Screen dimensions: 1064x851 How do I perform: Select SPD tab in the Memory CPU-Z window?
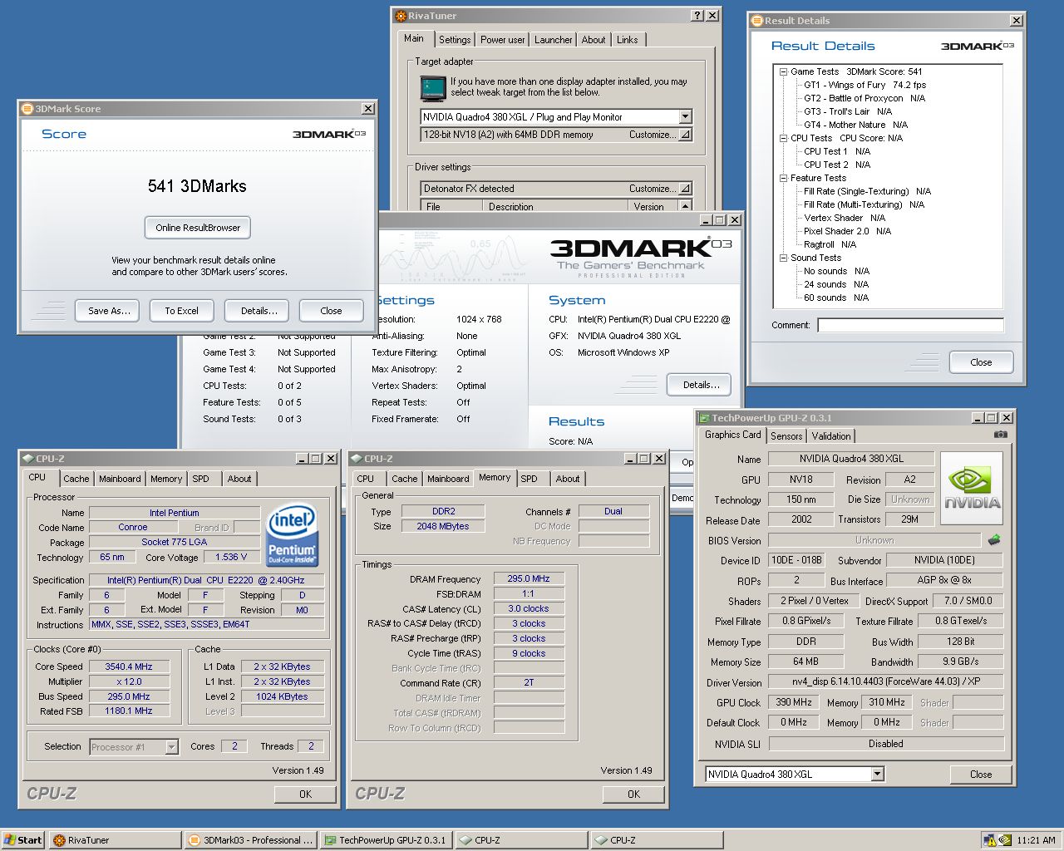[530, 479]
